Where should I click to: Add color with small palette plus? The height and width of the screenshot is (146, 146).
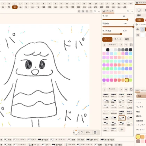coord(104,84)
